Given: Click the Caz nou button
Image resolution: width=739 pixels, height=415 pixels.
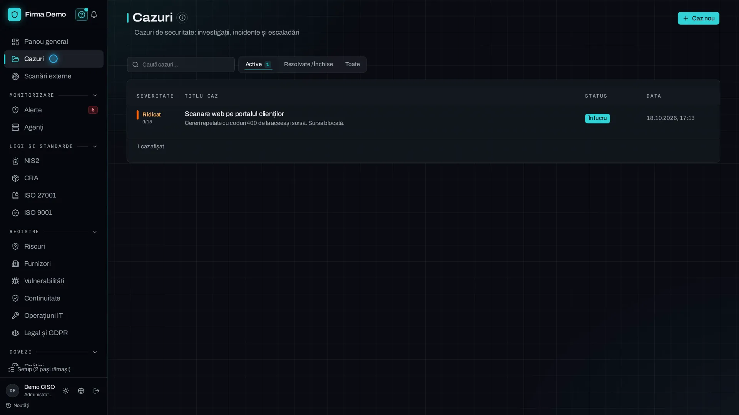Looking at the screenshot, I should tap(698, 18).
